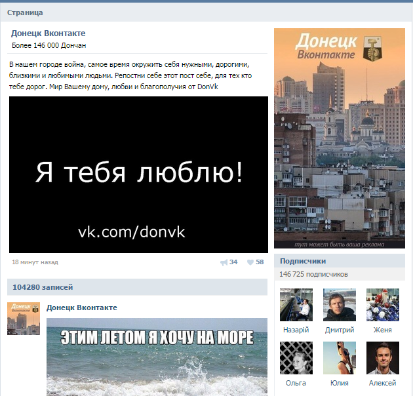Viewport: 413px width, 396px height.
Task: Click the post text starting 'В нашем городе война'
Action: (130, 75)
